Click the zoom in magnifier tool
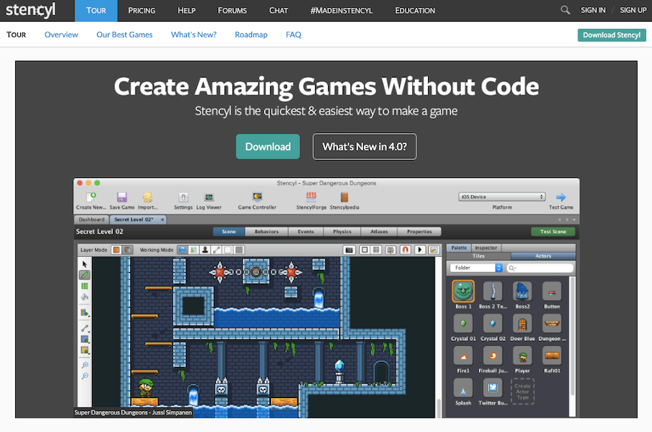 [x=85, y=365]
